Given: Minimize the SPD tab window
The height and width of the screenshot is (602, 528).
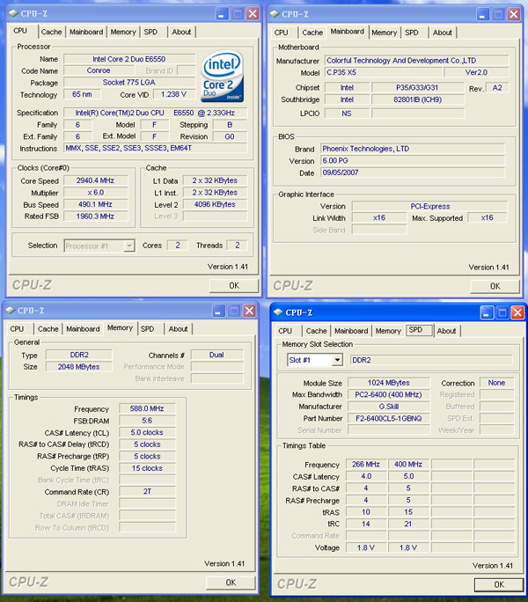Looking at the screenshot, I should (487, 313).
